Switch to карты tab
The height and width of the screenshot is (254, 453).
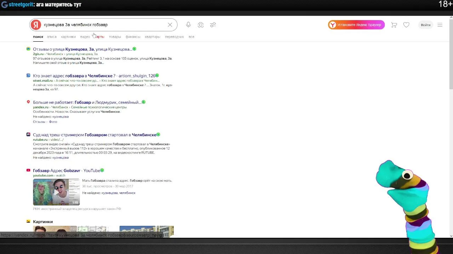pos(99,37)
